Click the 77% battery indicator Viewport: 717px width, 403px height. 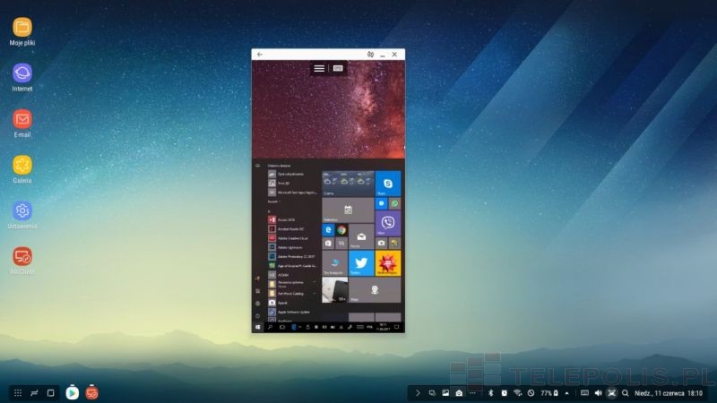549,393
